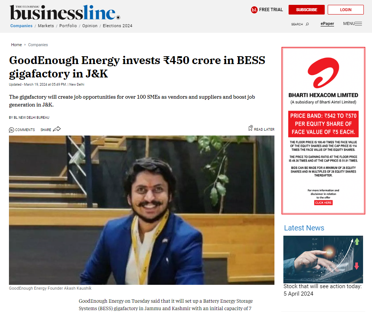
Task: Open the comments bubble icon
Action: [12, 130]
